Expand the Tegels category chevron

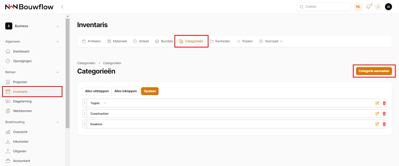click(x=105, y=103)
